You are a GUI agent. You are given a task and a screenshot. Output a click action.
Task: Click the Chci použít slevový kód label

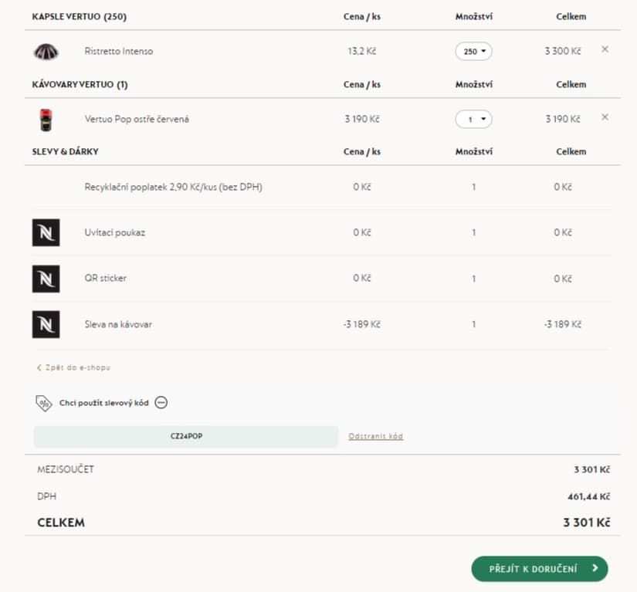104,403
